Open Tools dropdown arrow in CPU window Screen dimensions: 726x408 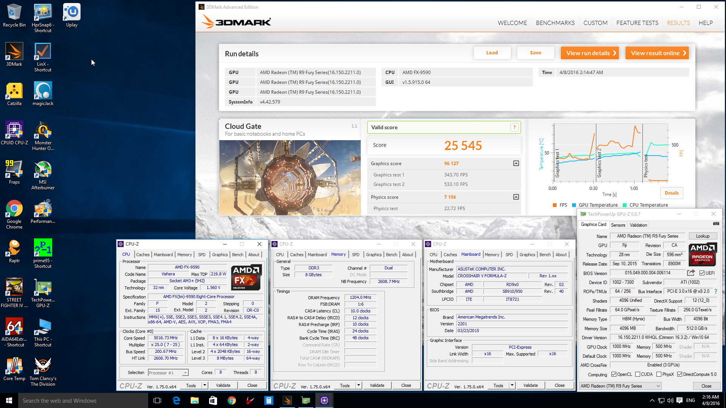pos(205,385)
